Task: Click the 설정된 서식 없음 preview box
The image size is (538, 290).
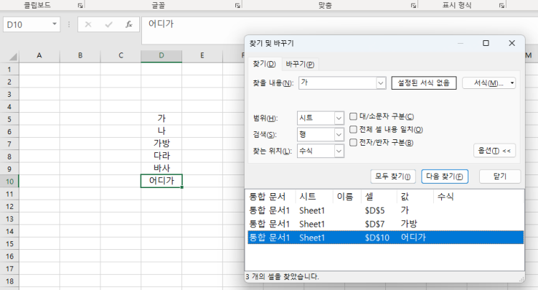Action: pos(424,83)
